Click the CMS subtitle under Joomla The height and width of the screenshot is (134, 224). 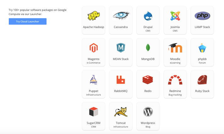point(175,31)
